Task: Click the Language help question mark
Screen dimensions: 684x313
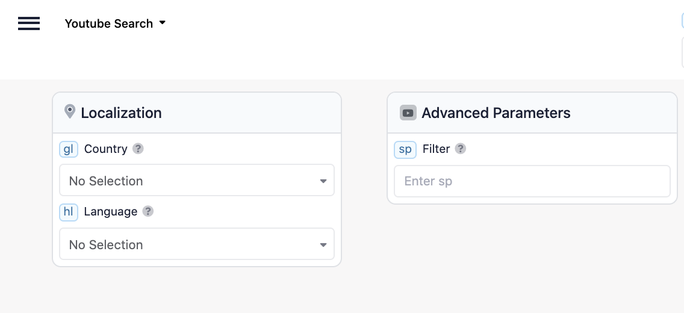Action: coord(148,211)
